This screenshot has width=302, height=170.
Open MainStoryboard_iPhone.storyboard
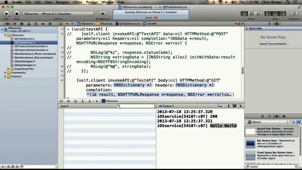35,54
